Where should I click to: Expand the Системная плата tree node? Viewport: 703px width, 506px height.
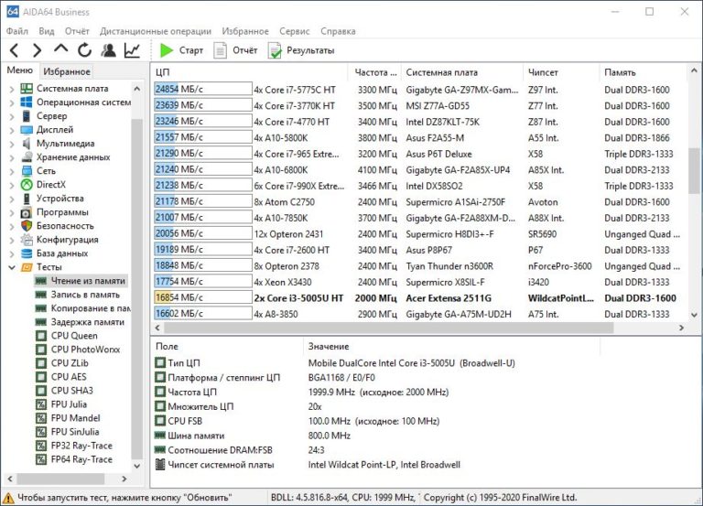tap(12, 89)
